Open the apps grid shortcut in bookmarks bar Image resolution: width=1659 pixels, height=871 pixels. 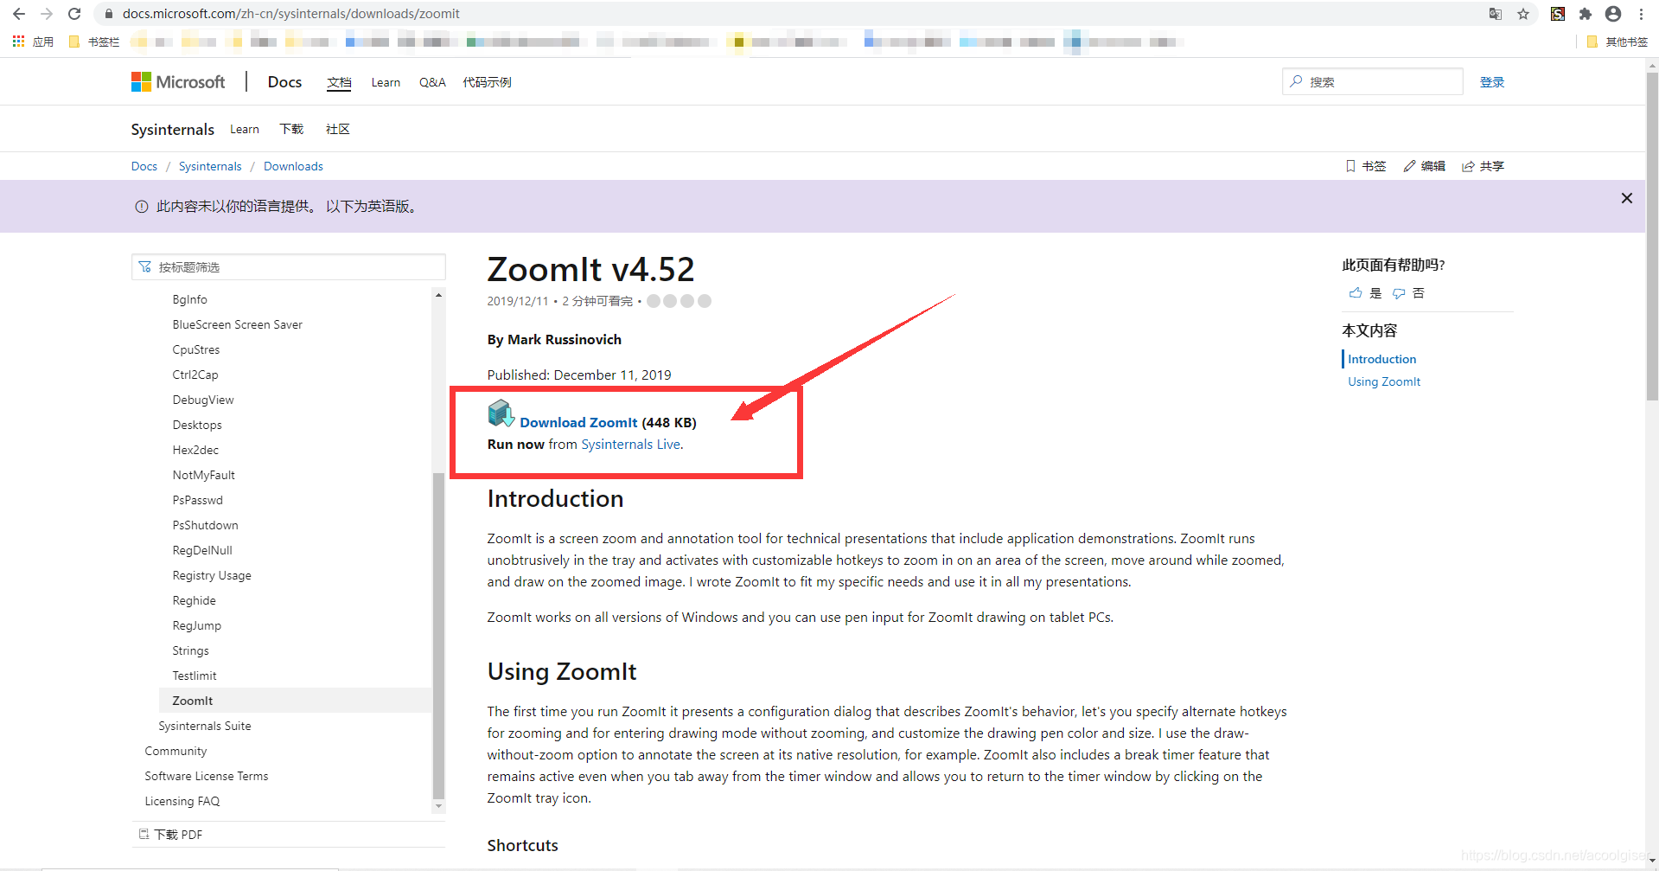click(18, 42)
